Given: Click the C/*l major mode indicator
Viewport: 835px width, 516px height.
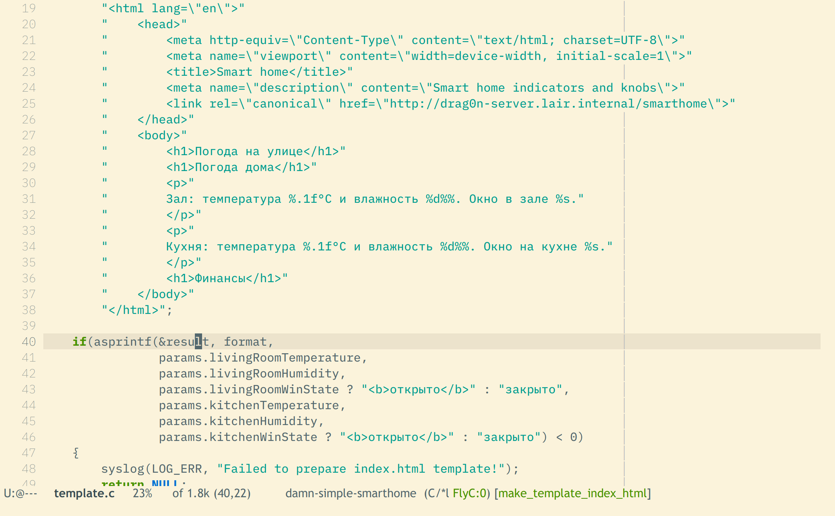Looking at the screenshot, I should tap(438, 493).
